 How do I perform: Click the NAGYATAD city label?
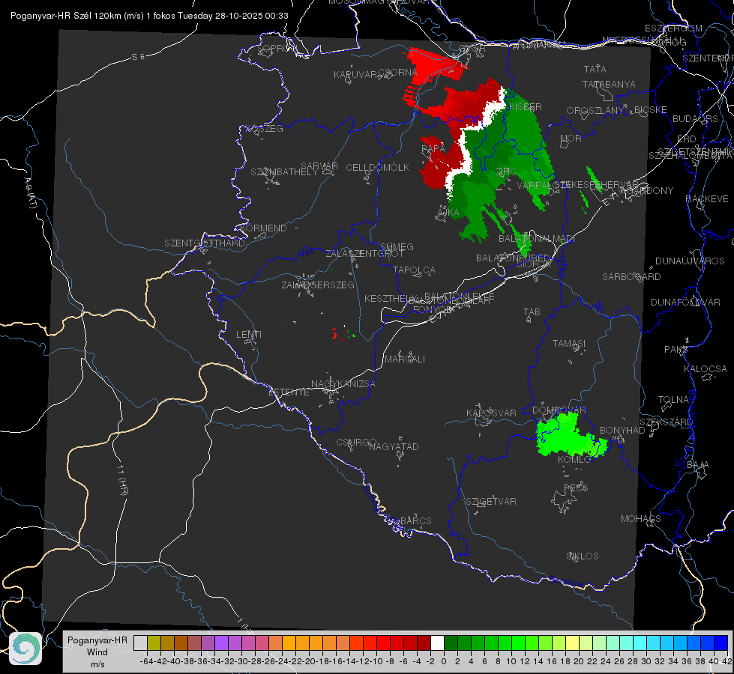pos(394,446)
